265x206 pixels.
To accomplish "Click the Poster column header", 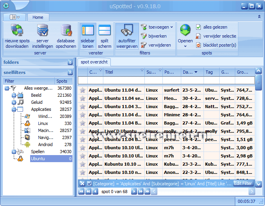I will point(172,72).
